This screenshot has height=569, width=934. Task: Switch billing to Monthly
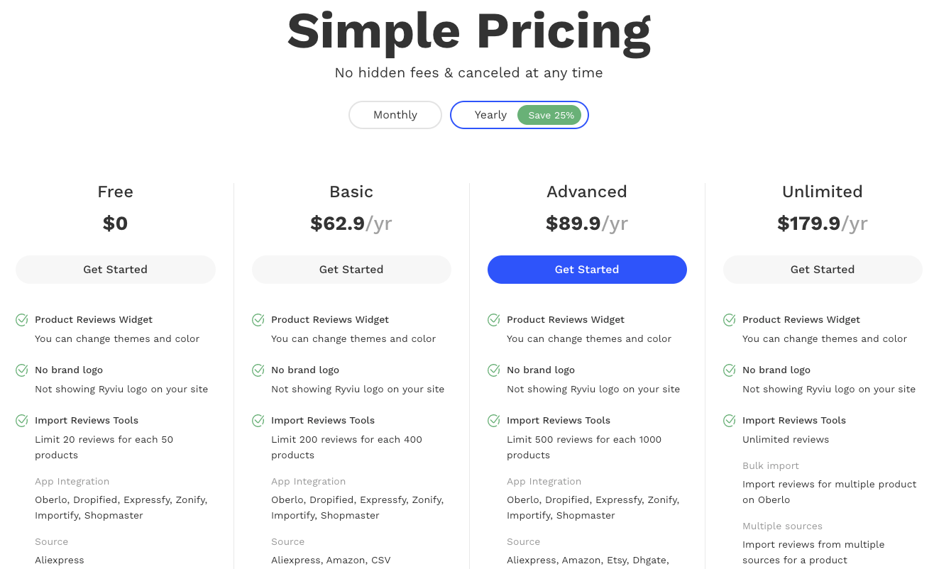(x=395, y=115)
